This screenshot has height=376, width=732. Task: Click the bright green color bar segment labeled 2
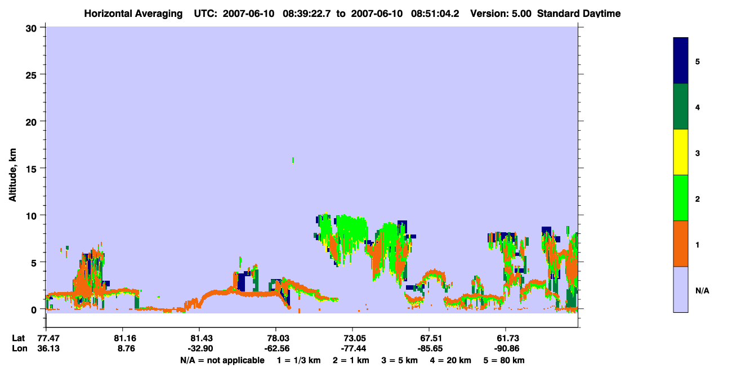pyautogui.click(x=681, y=198)
